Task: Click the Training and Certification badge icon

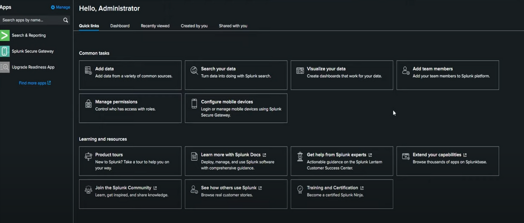Action: (x=300, y=190)
